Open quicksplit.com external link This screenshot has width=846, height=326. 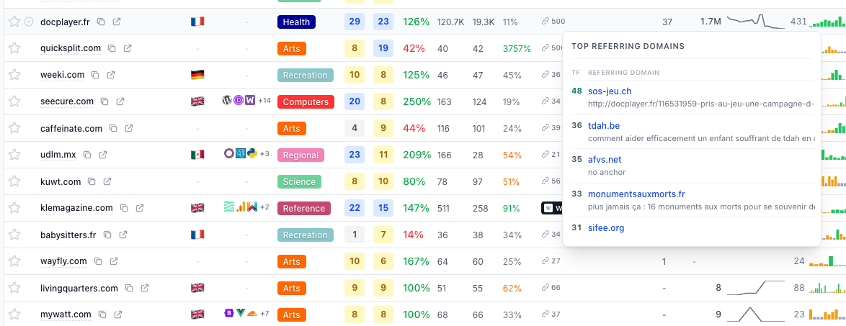128,48
